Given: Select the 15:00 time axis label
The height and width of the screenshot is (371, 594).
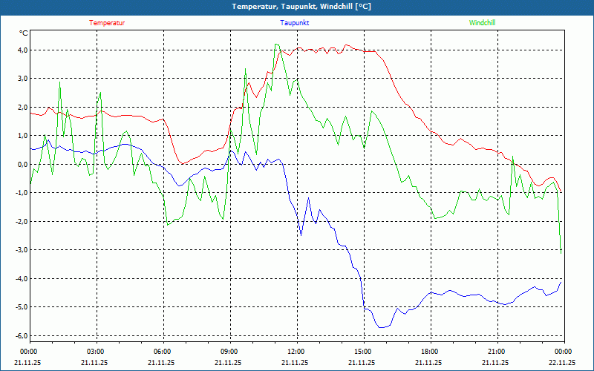Looking at the screenshot, I should 362,352.
